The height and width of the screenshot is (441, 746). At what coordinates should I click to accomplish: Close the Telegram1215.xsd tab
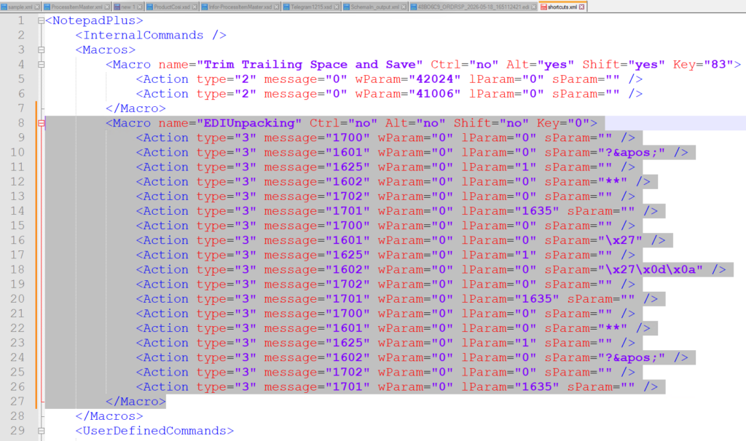(x=337, y=7)
